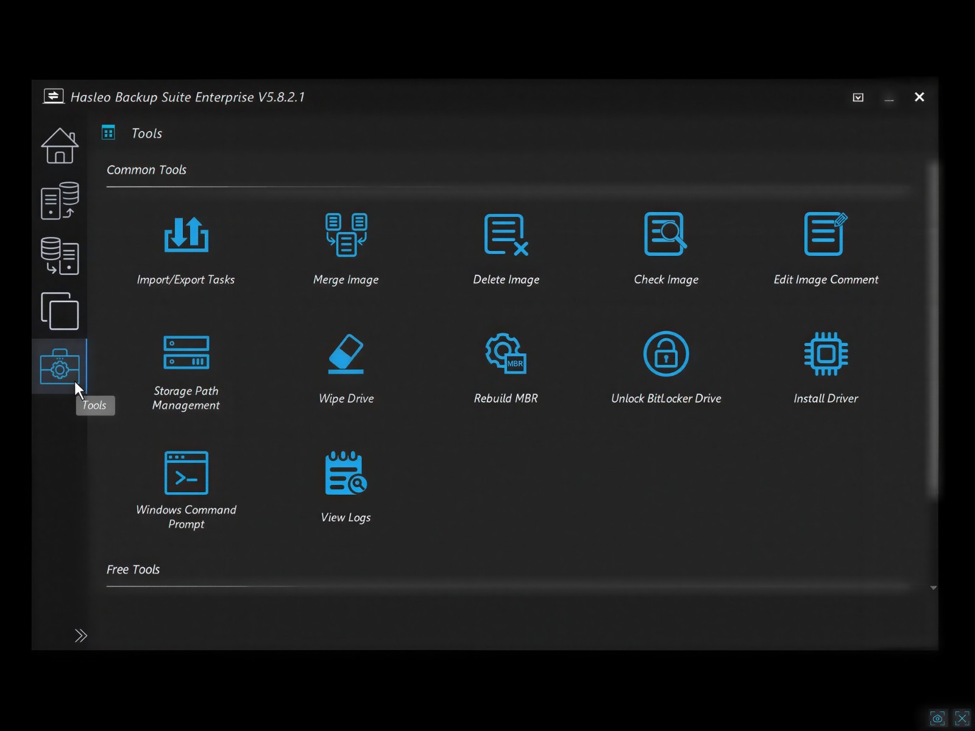
Task: Click the Common Tools section heading
Action: click(x=146, y=170)
